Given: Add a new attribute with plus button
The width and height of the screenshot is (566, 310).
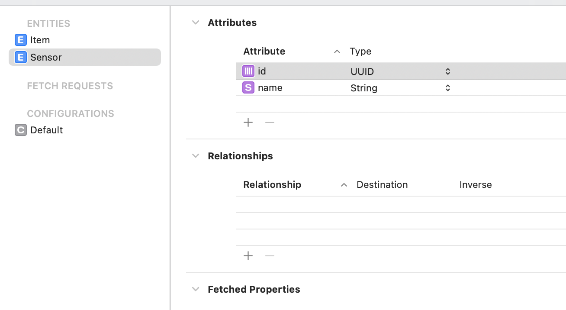Looking at the screenshot, I should (248, 123).
